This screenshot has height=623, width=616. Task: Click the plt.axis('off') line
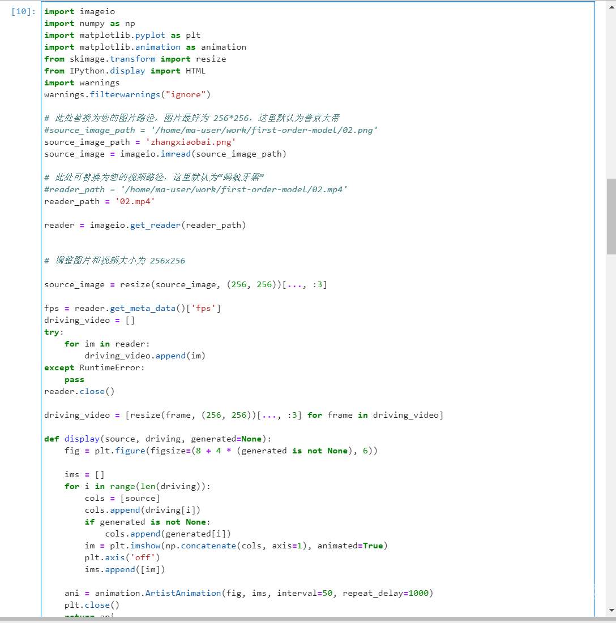122,558
